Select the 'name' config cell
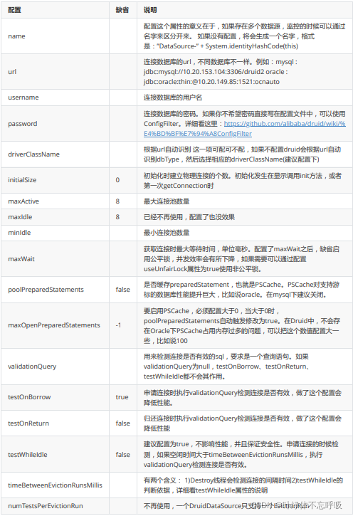 pos(56,36)
